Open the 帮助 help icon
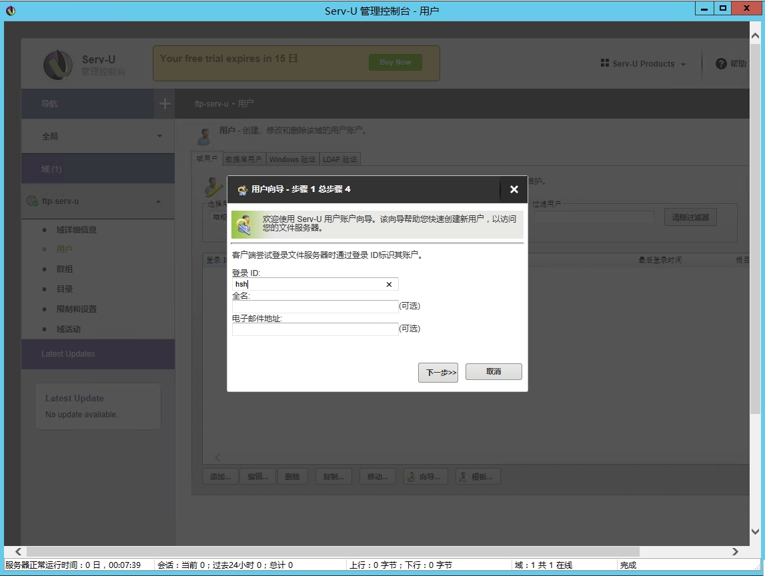The image size is (765, 576). pos(721,64)
